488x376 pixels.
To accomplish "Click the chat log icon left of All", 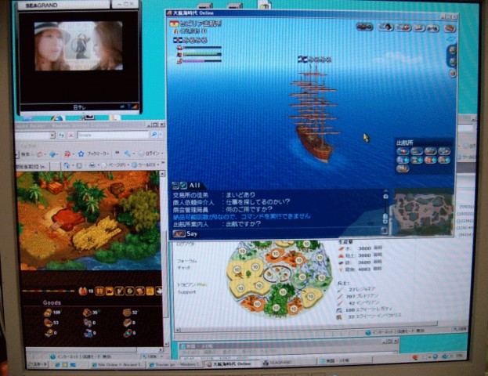I will pos(175,186).
